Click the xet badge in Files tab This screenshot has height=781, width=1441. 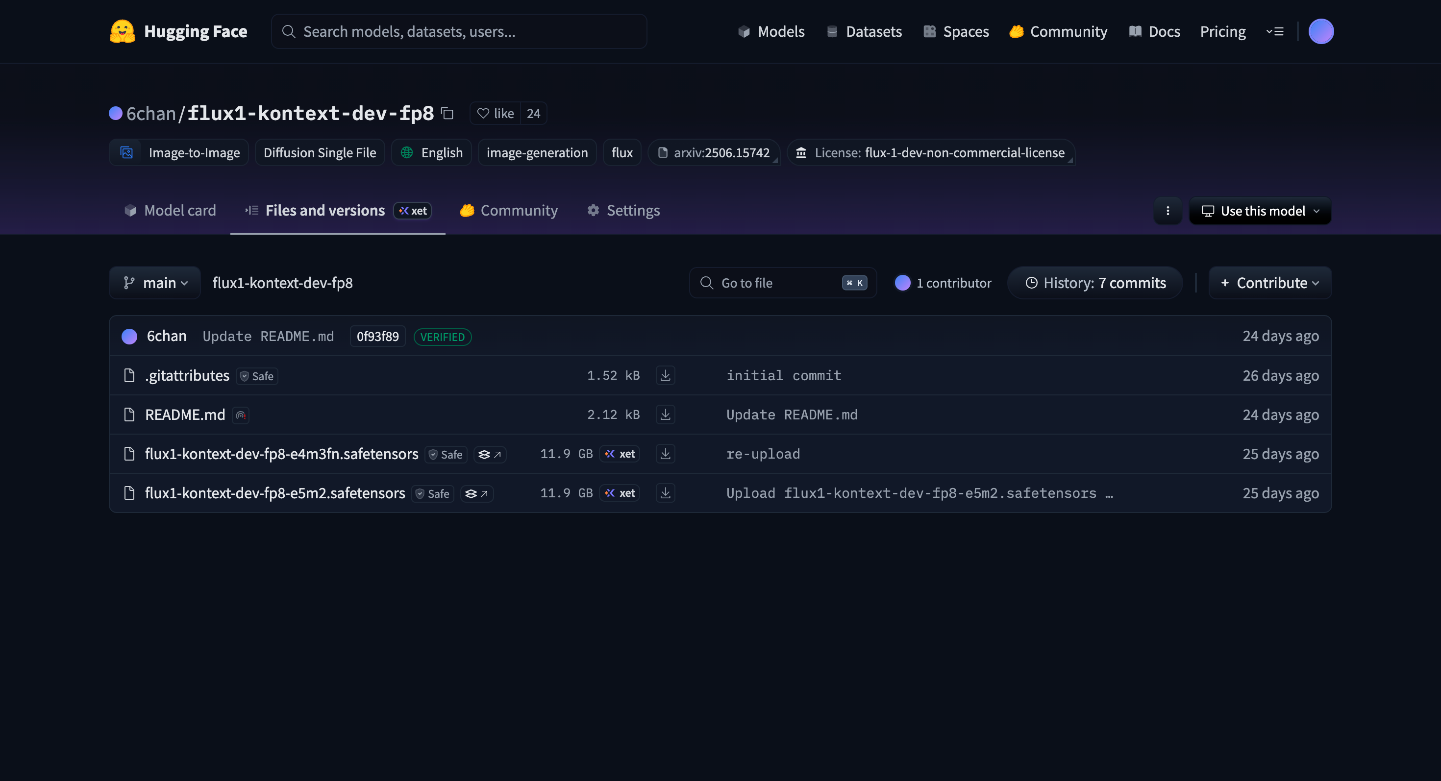click(x=413, y=211)
